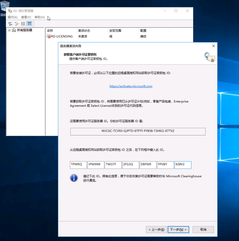This screenshot has width=239, height=241.
Task: Click the first key field containing TPWRQ
Action: click(78, 165)
